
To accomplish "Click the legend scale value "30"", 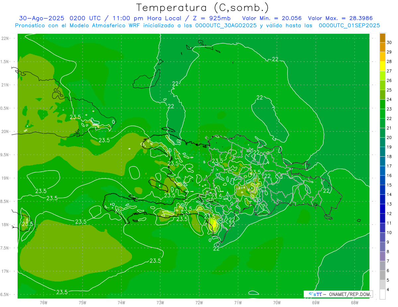I will [389, 42].
